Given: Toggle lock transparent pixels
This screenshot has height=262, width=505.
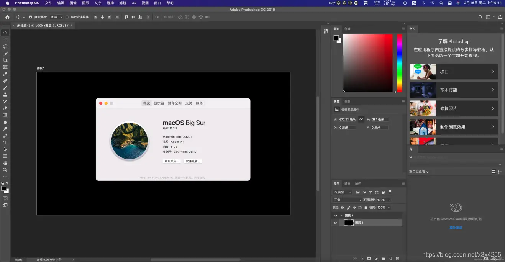Looking at the screenshot, I should point(343,208).
